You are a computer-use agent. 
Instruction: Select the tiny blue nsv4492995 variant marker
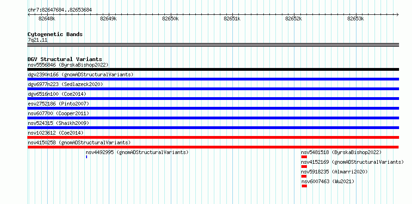click(87, 157)
